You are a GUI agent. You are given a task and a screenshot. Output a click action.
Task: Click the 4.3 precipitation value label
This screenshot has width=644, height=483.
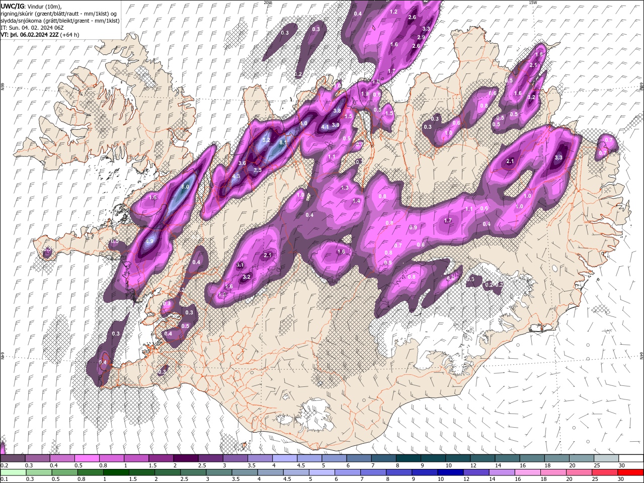(236, 177)
